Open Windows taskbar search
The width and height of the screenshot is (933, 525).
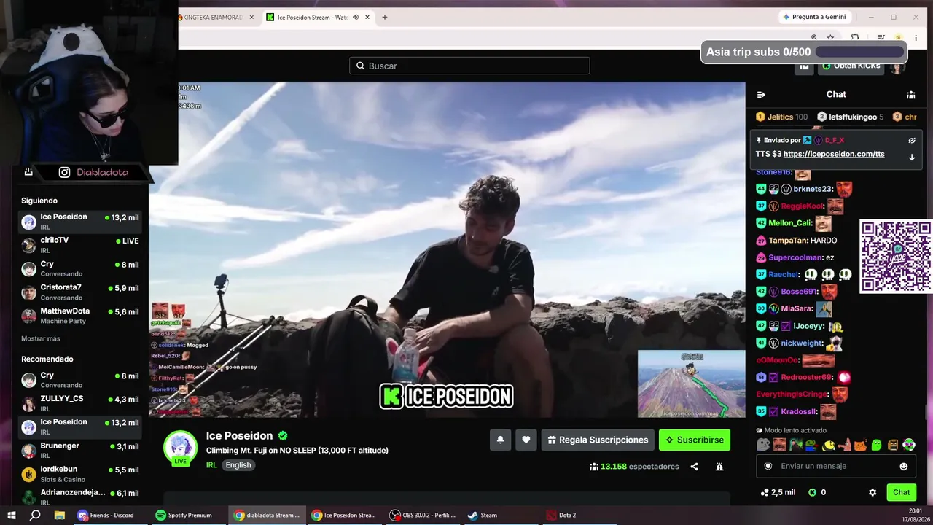(35, 515)
